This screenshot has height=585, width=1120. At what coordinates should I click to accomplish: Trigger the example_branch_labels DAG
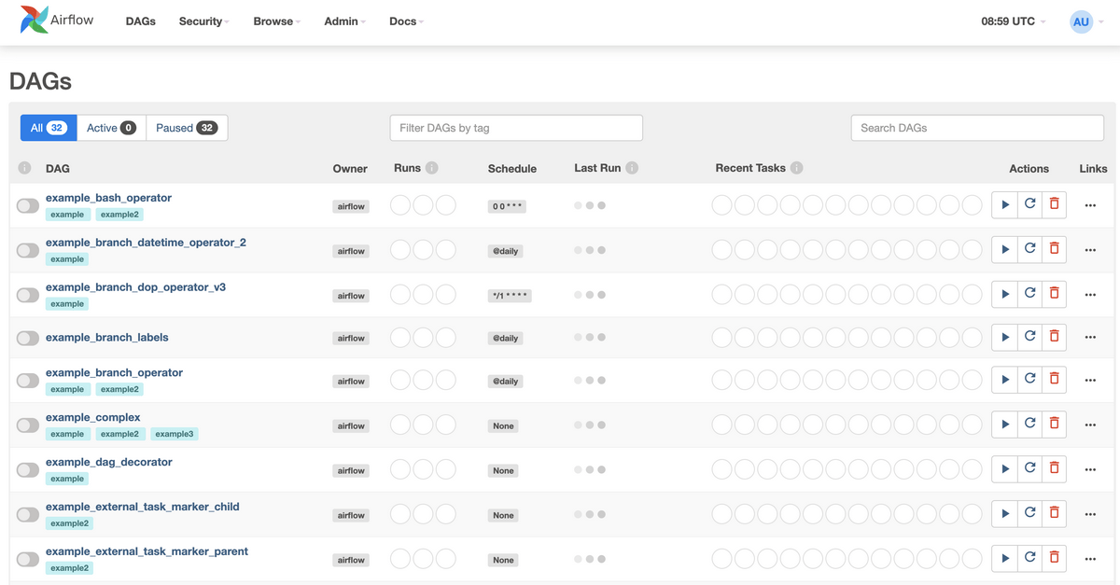tap(1004, 337)
